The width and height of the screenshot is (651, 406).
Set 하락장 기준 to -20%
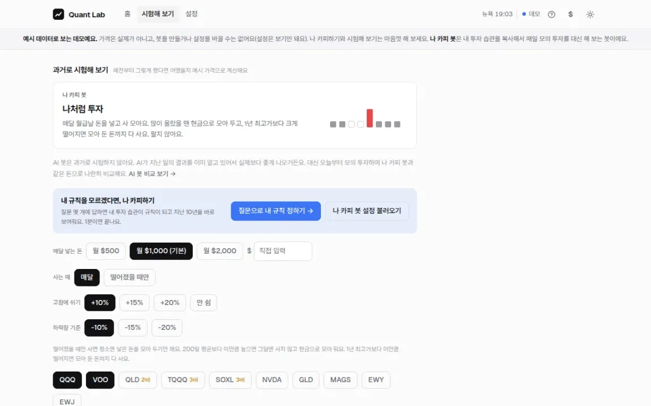coord(167,328)
